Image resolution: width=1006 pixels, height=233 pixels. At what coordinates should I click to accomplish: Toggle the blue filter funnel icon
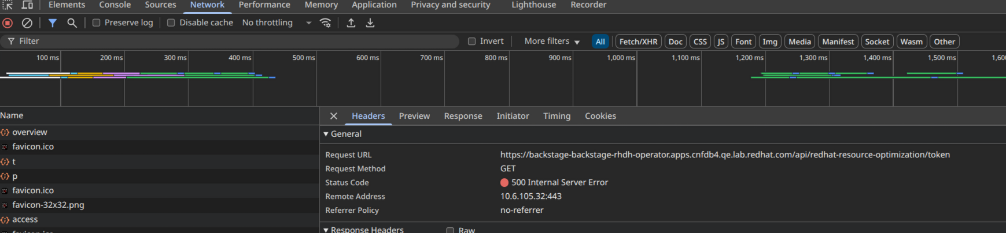coord(53,23)
